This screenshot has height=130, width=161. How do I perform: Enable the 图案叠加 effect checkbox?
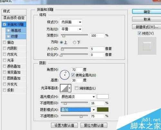[x=5, y=78]
